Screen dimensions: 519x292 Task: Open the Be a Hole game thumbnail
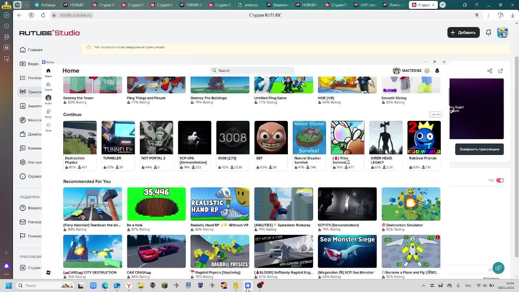156,204
